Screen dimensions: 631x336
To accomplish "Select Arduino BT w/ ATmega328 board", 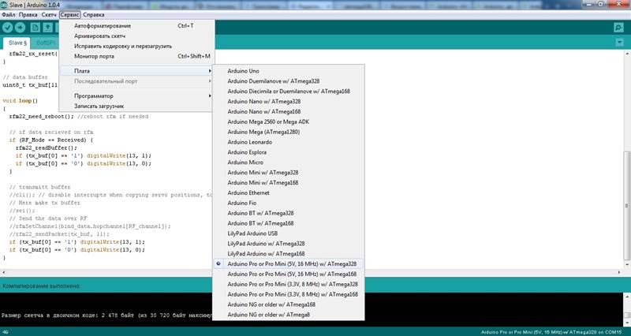I will pyautogui.click(x=289, y=213).
